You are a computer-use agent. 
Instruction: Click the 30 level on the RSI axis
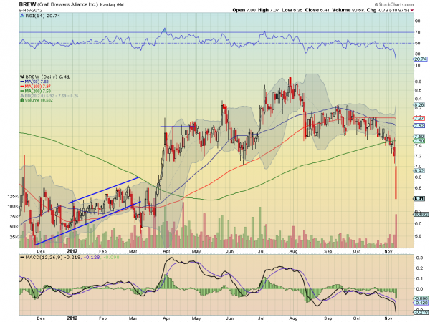(418, 54)
